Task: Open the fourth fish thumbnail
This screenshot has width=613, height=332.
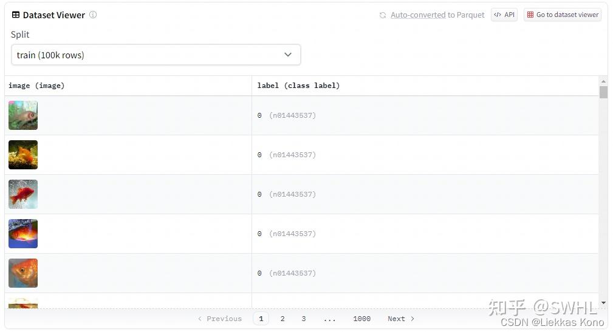Action: (23, 234)
